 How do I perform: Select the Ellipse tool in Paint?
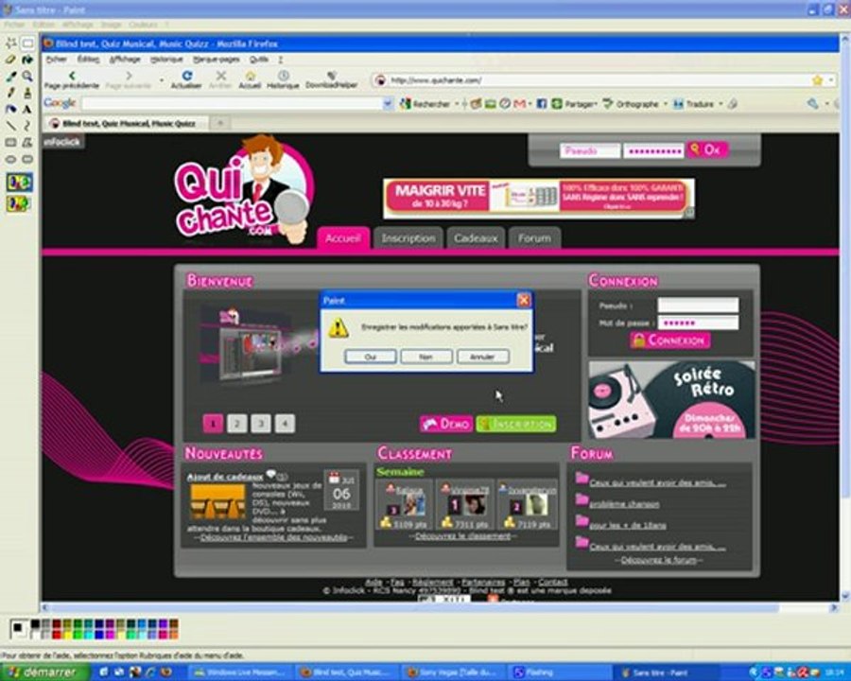pyautogui.click(x=10, y=159)
